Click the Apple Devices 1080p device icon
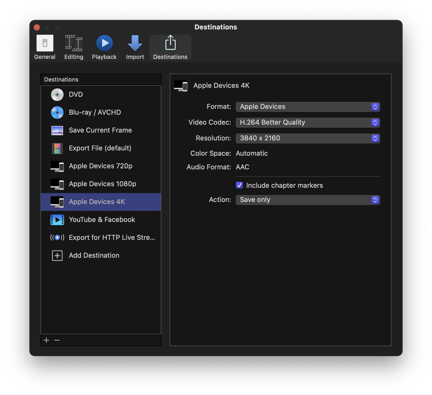The image size is (432, 395). (57, 184)
